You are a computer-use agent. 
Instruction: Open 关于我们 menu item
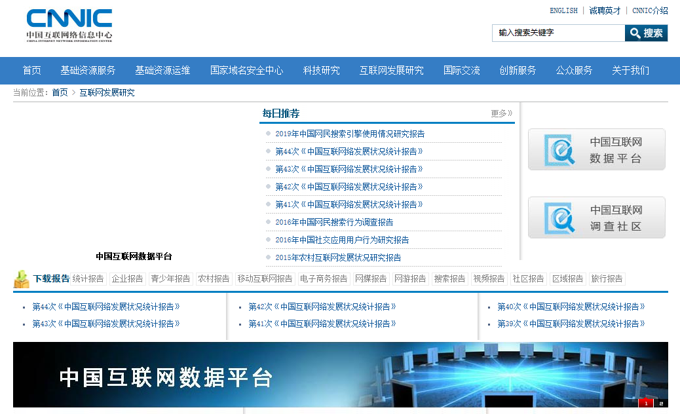click(630, 70)
